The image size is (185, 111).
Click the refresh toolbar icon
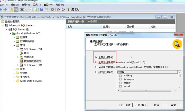click(31, 10)
